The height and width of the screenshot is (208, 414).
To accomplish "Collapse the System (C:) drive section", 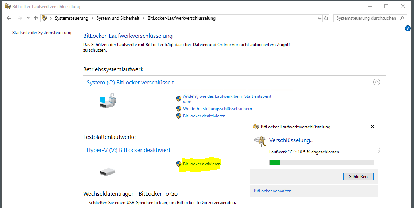I will tap(376, 82).
